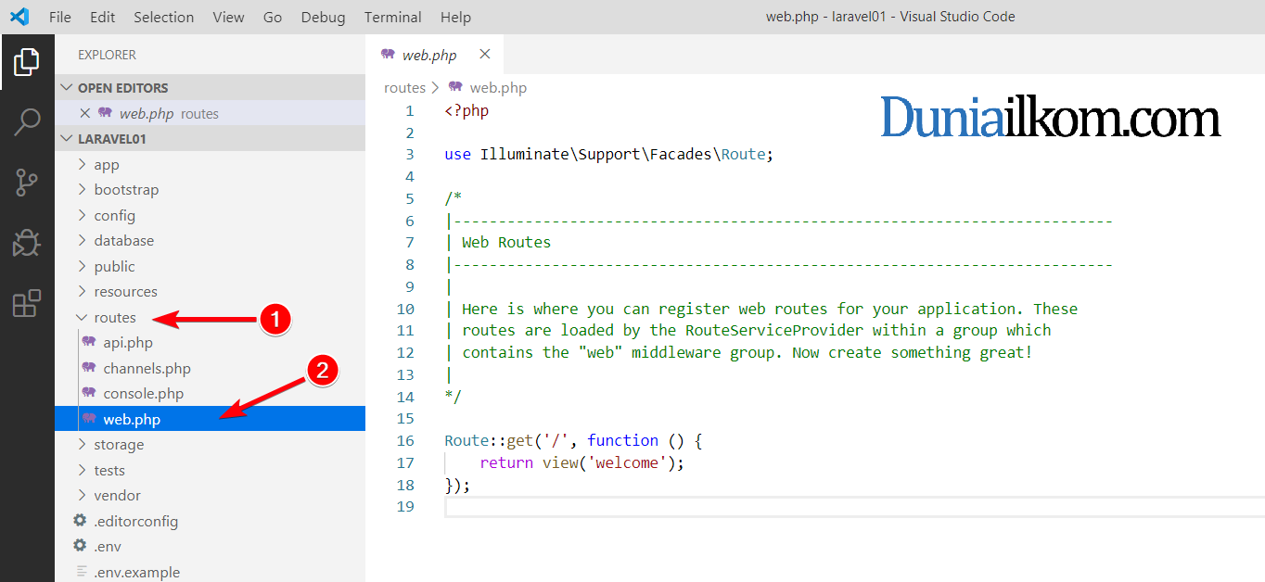Click the '<?php' opening tag on line 1

point(466,110)
